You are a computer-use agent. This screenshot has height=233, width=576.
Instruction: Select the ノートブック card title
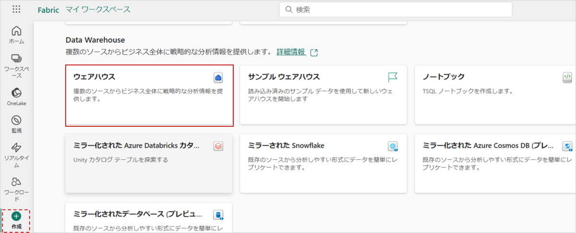444,77
